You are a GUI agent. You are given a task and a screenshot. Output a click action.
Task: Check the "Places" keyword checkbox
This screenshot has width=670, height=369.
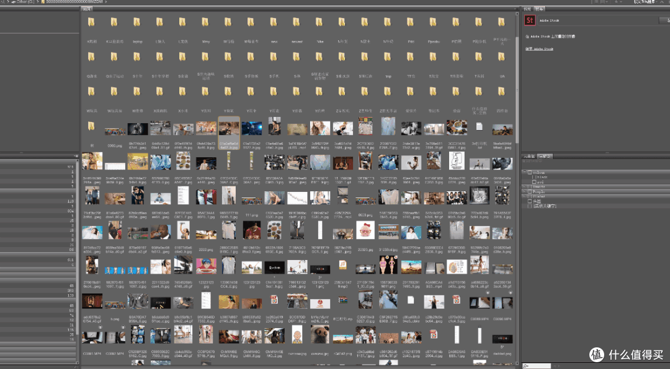click(x=529, y=196)
